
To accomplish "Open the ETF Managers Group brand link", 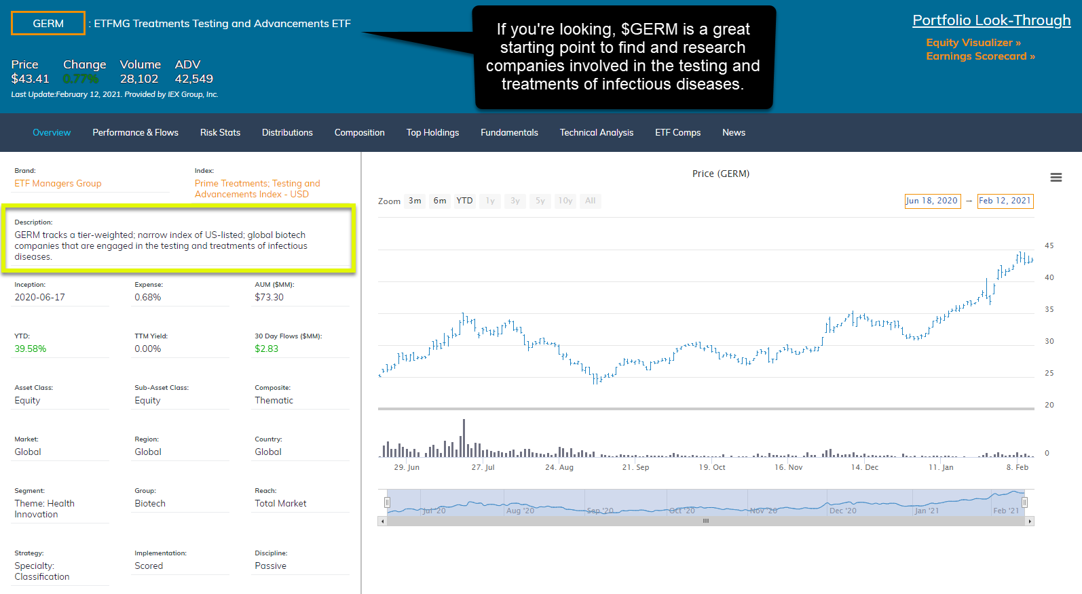I will click(x=58, y=184).
